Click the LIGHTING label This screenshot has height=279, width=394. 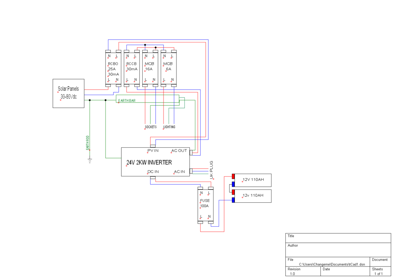[169, 127]
